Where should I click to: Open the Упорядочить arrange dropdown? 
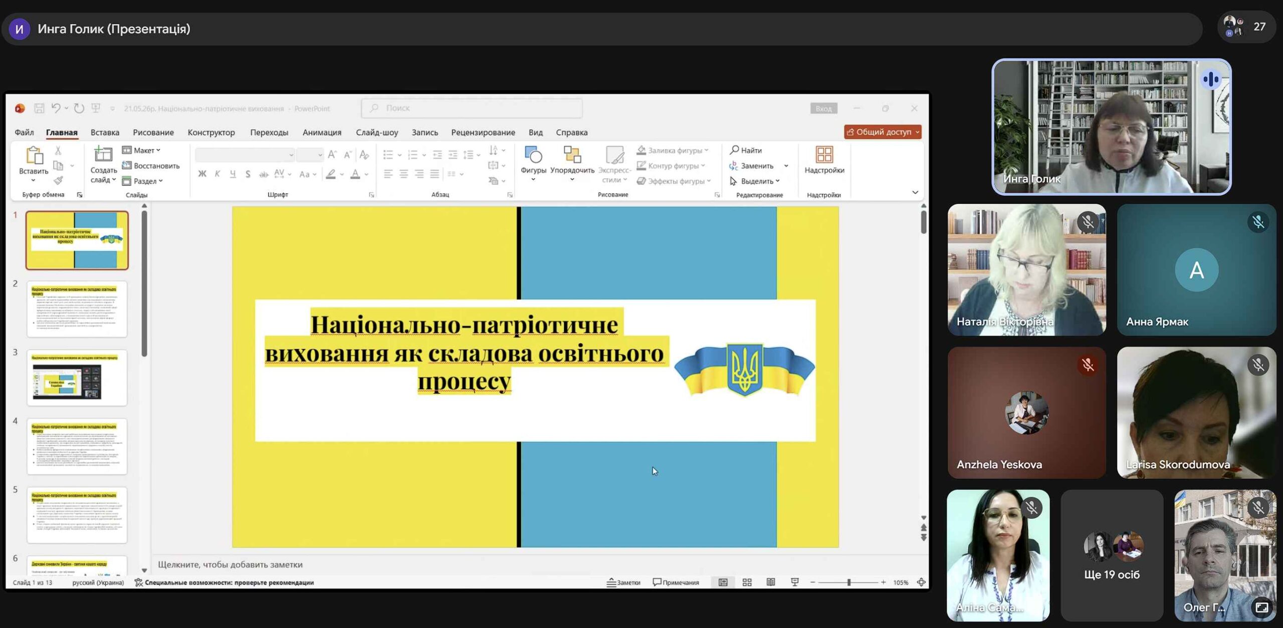pyautogui.click(x=572, y=164)
